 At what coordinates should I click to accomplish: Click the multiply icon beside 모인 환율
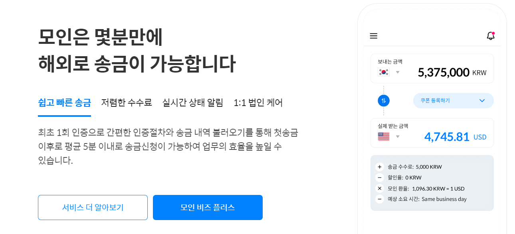coord(380,189)
